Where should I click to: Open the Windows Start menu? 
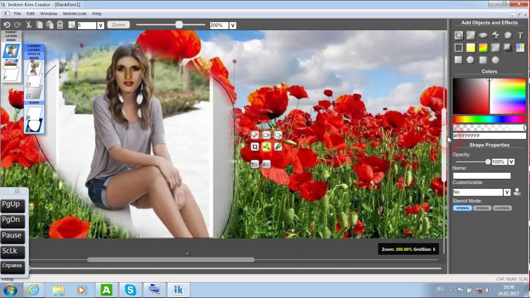[10, 290]
